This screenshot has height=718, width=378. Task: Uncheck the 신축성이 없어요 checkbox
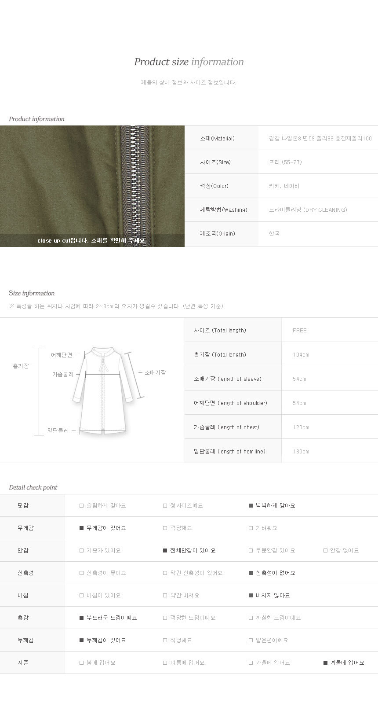coord(251,573)
